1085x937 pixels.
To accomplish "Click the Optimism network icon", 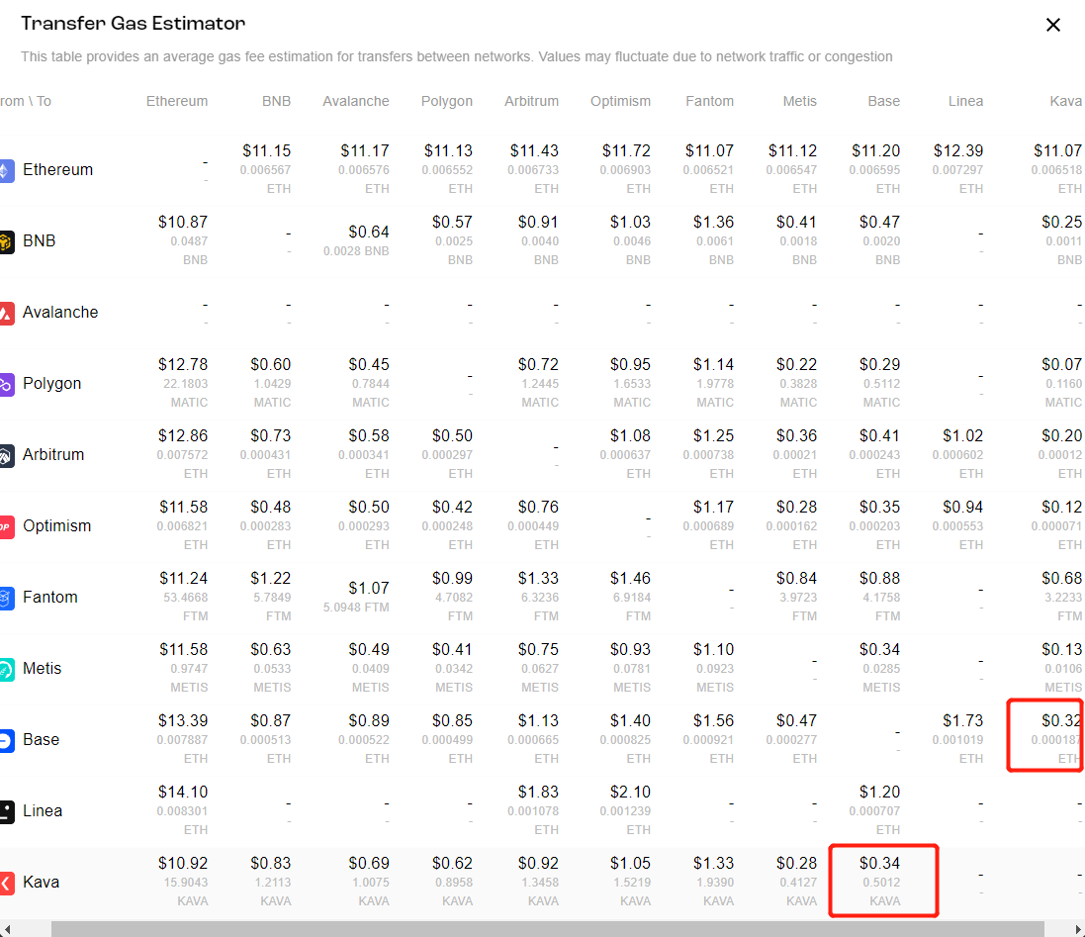I will 6,526.
